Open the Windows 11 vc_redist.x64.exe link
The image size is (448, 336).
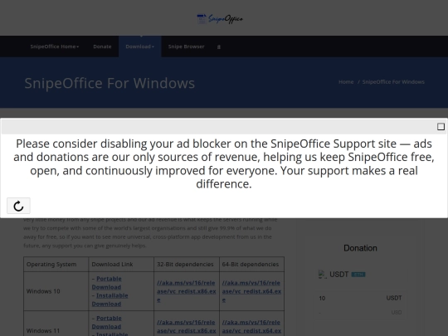(251, 327)
